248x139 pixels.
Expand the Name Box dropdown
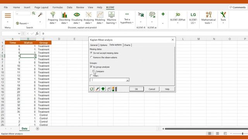click(x=19, y=34)
